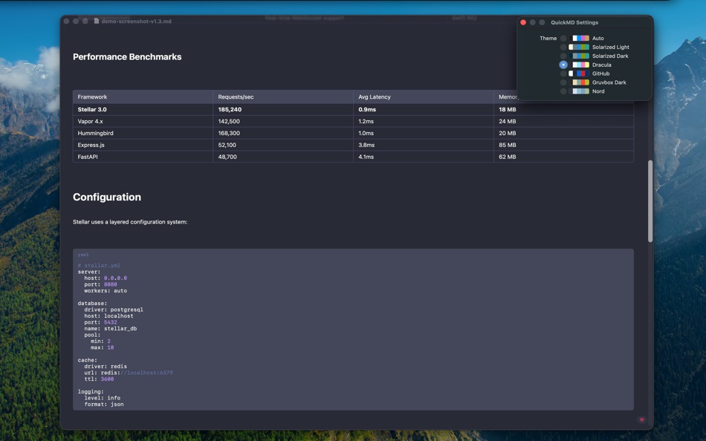706x441 pixels.
Task: Enable the GitHub theme
Action: [563, 73]
